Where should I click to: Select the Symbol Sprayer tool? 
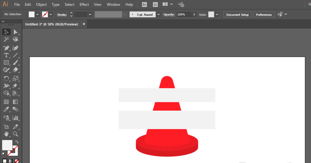coord(6,118)
